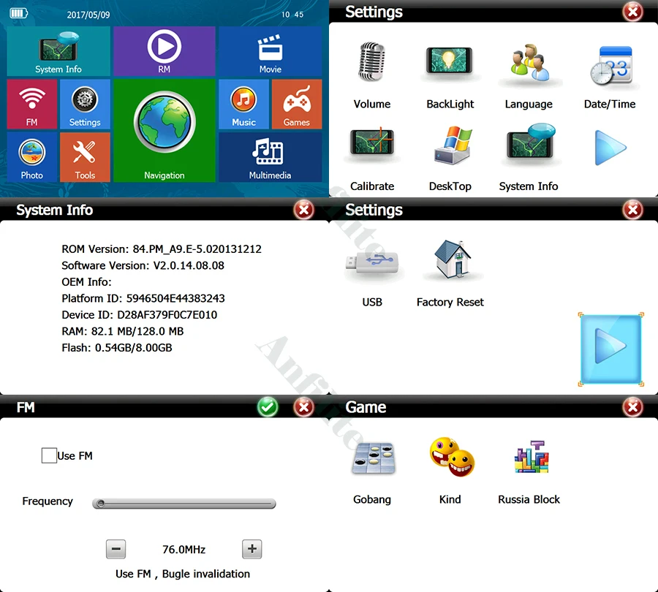Open the Multimedia menu tile
Image resolution: width=658 pixels, height=592 pixels.
270,157
